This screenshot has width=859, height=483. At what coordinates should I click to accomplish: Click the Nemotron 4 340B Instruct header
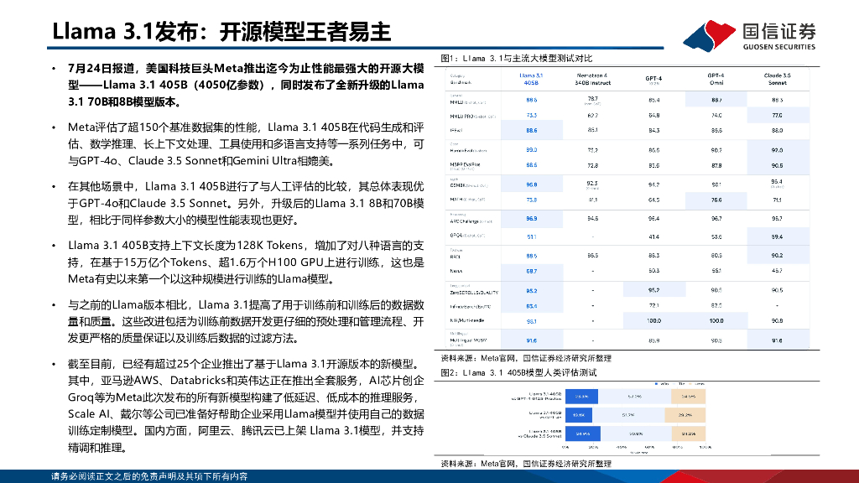tap(591, 79)
